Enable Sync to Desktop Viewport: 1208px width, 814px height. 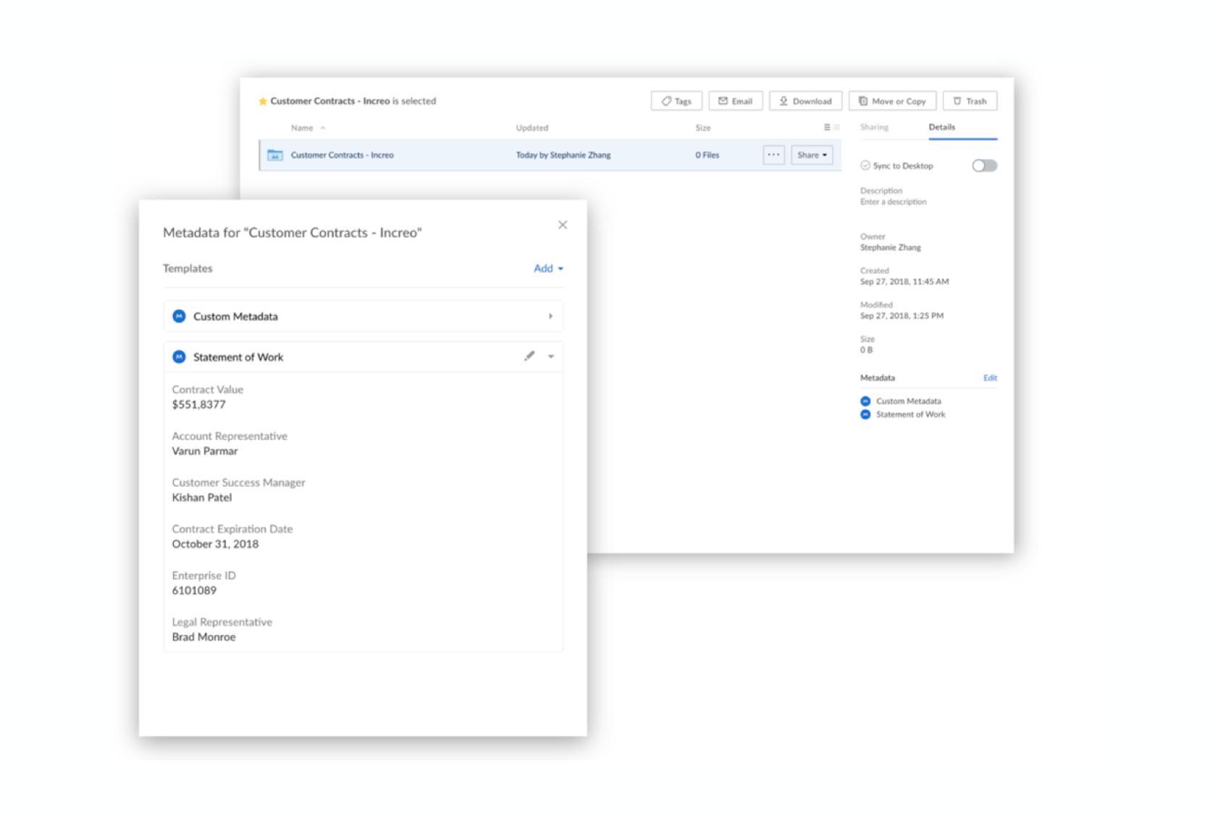pos(984,165)
